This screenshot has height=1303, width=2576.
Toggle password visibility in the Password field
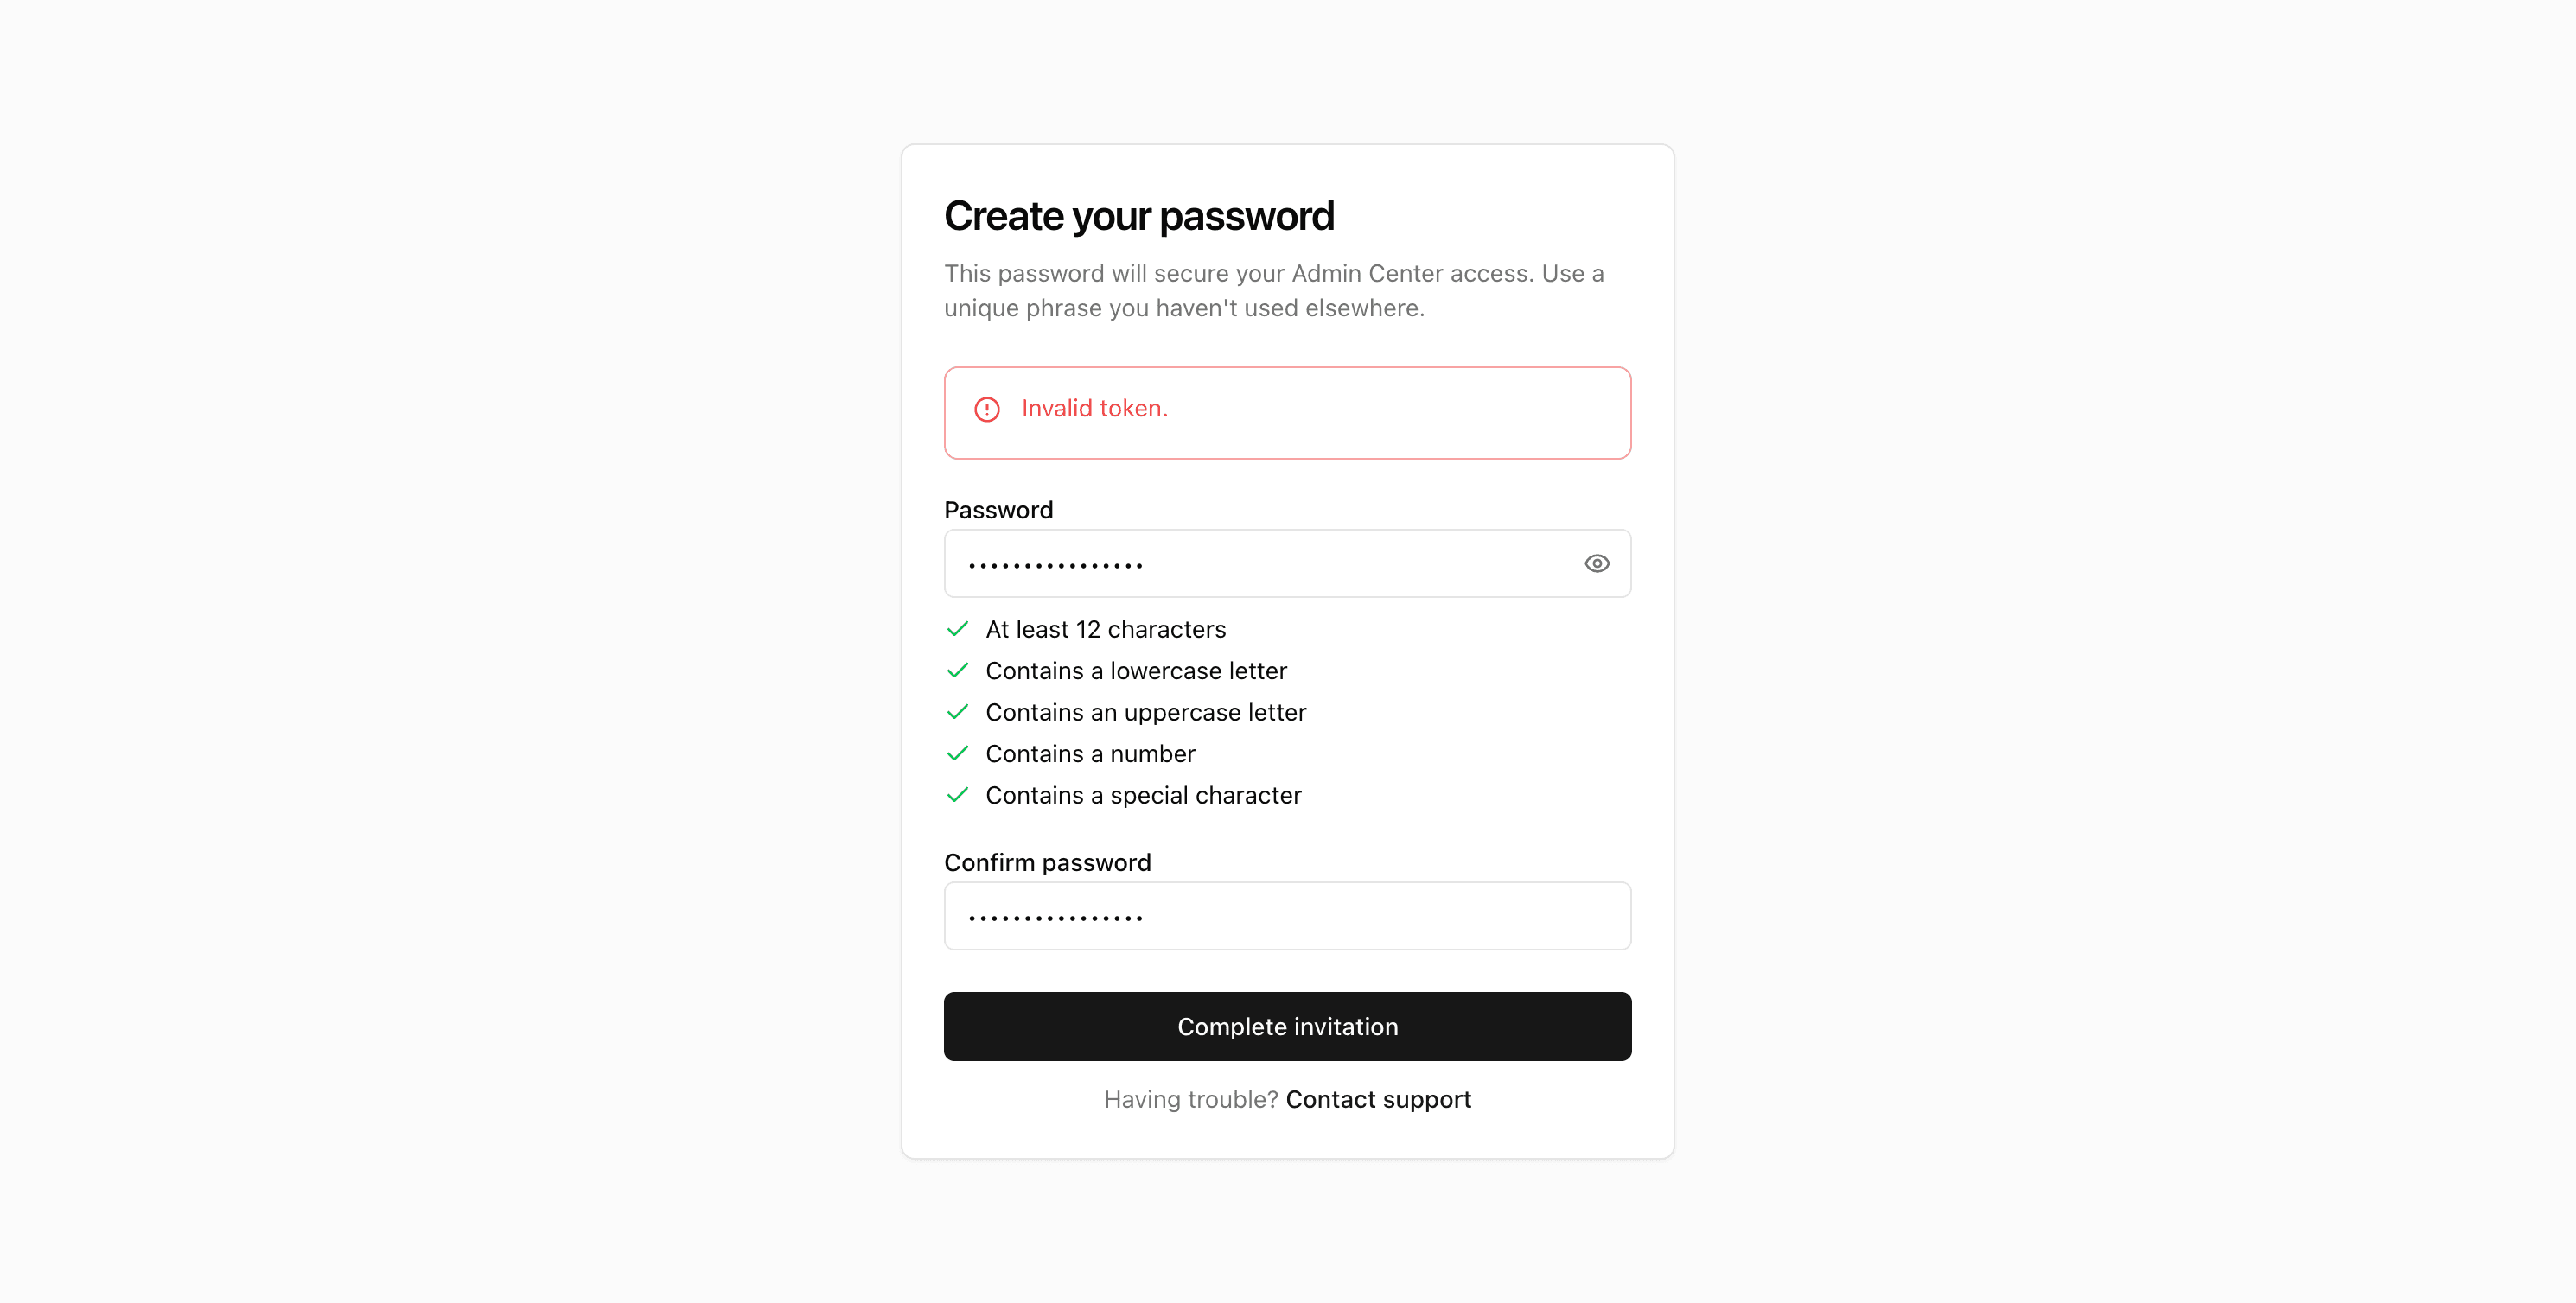tap(1596, 563)
